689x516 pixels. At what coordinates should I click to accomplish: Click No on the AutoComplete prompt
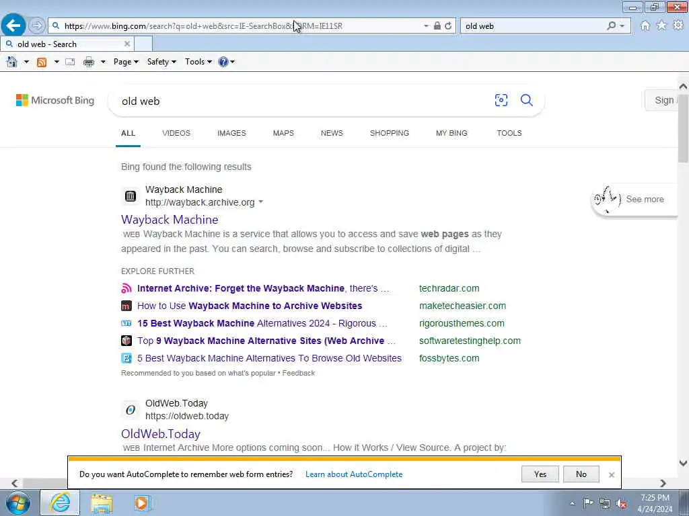[581, 474]
